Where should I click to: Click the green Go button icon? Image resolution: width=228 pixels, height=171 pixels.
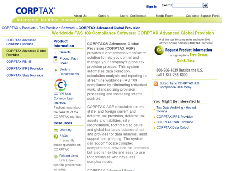tap(159, 50)
